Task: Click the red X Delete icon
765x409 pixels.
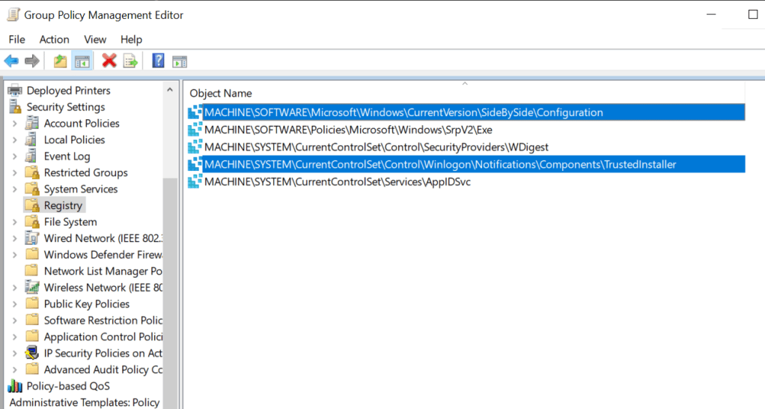Action: pos(109,61)
